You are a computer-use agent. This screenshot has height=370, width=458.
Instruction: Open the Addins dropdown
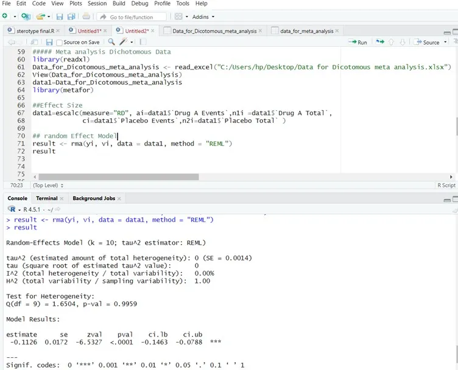(x=203, y=17)
